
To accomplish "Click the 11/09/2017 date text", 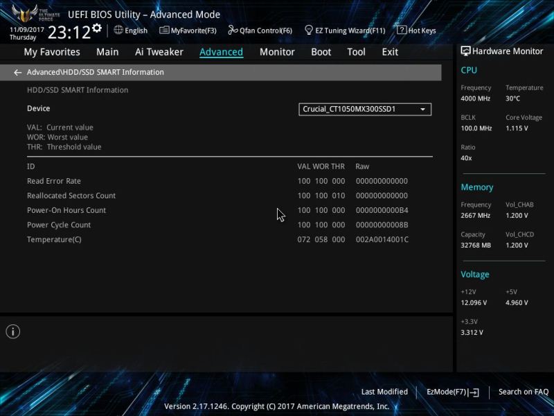I will click(x=26, y=29).
